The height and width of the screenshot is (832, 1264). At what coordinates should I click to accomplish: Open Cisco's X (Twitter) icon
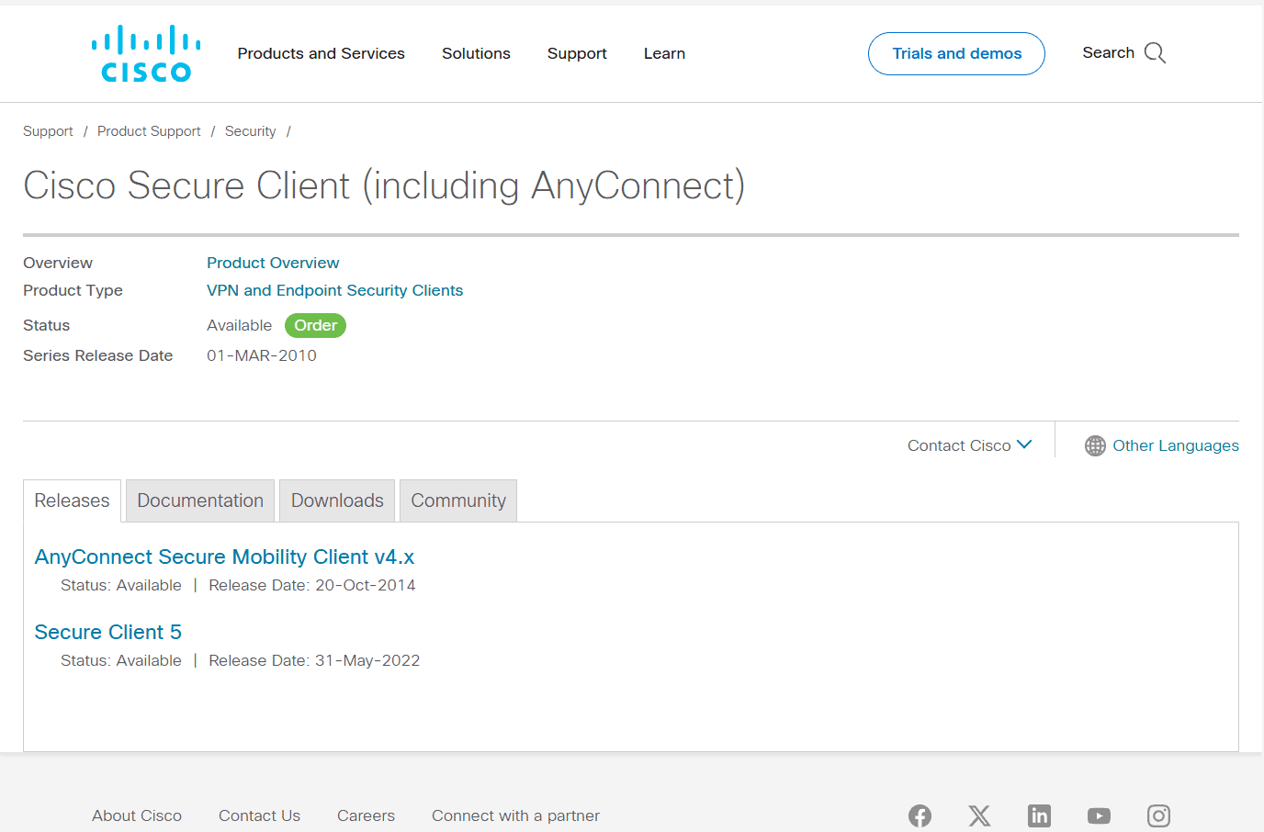979,815
